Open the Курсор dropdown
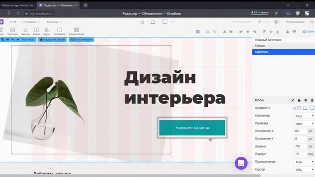The height and width of the screenshot is (177, 315). tap(304, 170)
